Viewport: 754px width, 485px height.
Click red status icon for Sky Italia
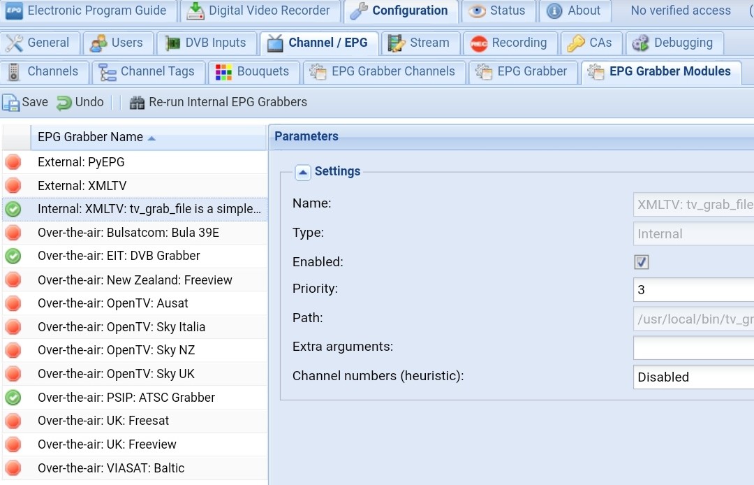(x=13, y=327)
